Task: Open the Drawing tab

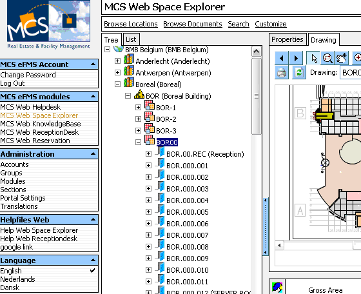Action: pyautogui.click(x=324, y=40)
